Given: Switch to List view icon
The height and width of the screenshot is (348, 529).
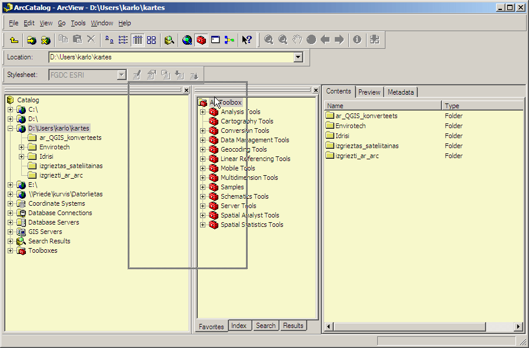Looking at the screenshot, I should (x=123, y=40).
